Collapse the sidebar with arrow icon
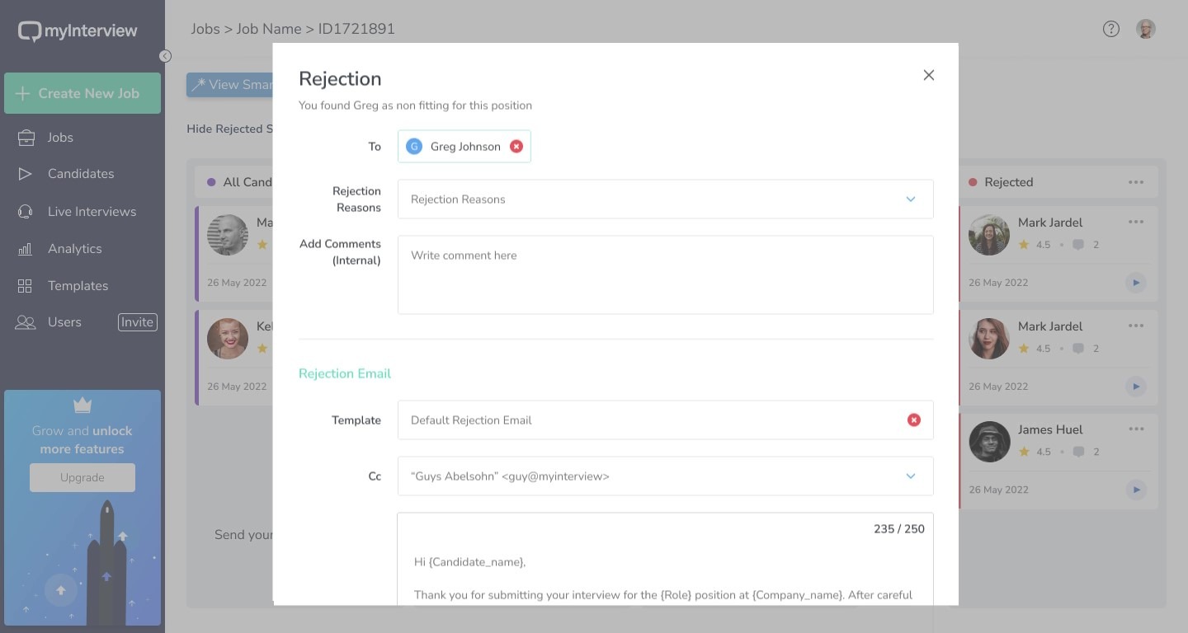The height and width of the screenshot is (633, 1188). [x=165, y=56]
